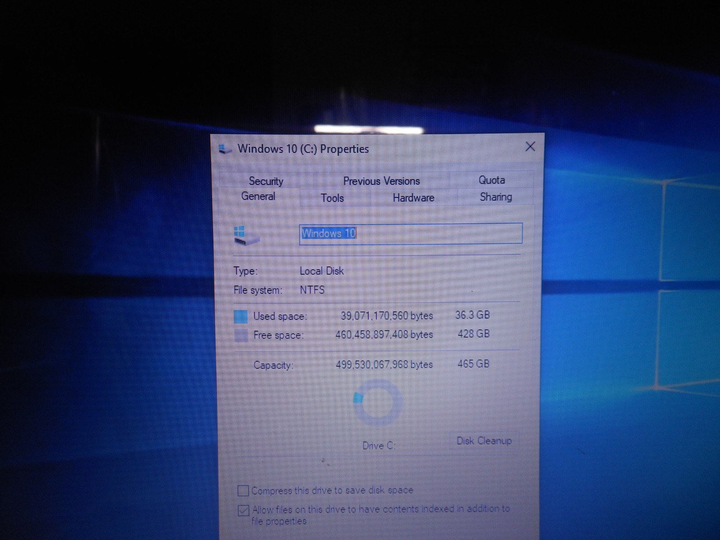Image resolution: width=720 pixels, height=540 pixels.
Task: Click the disk usage donut chart
Action: pos(378,403)
